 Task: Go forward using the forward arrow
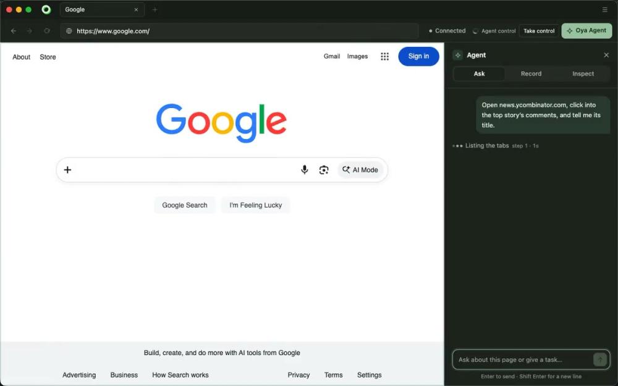coord(30,31)
